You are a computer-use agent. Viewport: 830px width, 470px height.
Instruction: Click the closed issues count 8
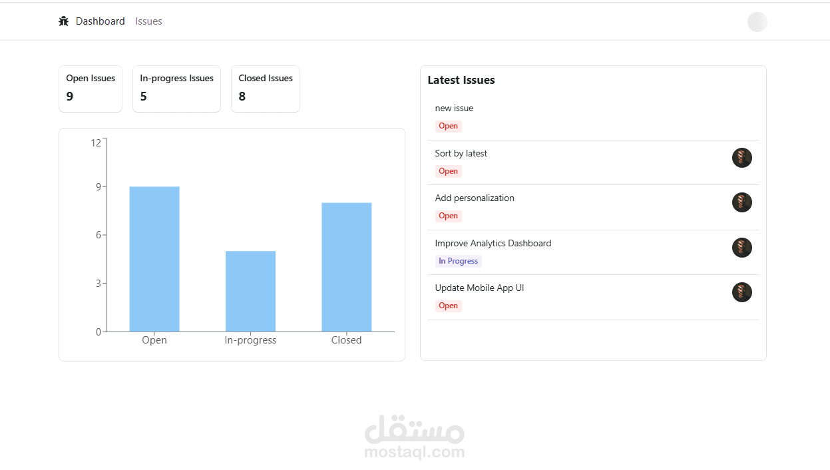[242, 97]
